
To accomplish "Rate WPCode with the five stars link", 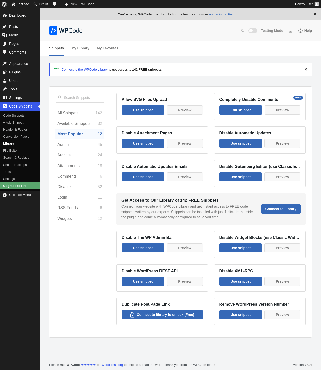I will pos(88,365).
